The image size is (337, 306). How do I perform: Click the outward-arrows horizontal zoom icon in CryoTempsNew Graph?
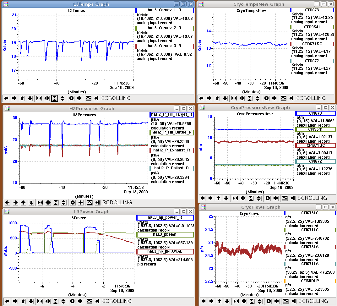[242, 98]
